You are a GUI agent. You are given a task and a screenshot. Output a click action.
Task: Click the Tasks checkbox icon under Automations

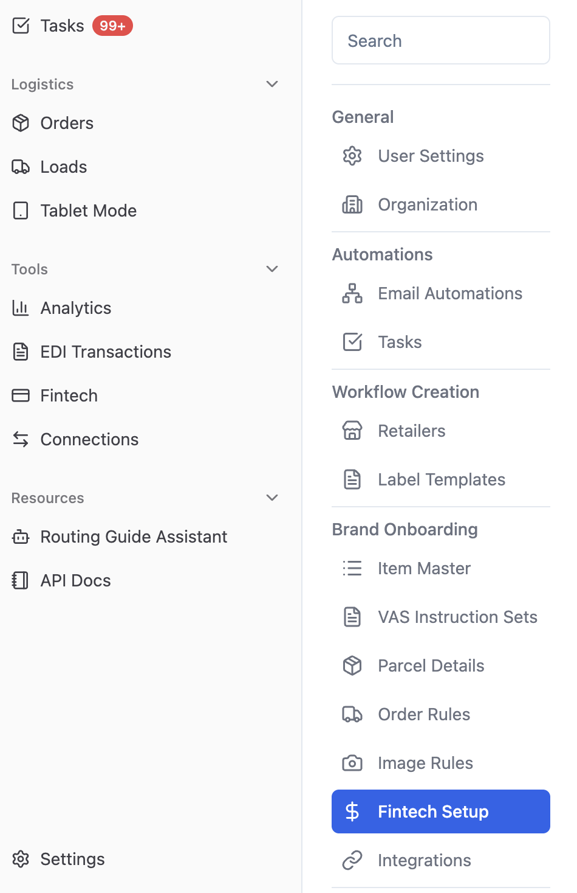352,342
